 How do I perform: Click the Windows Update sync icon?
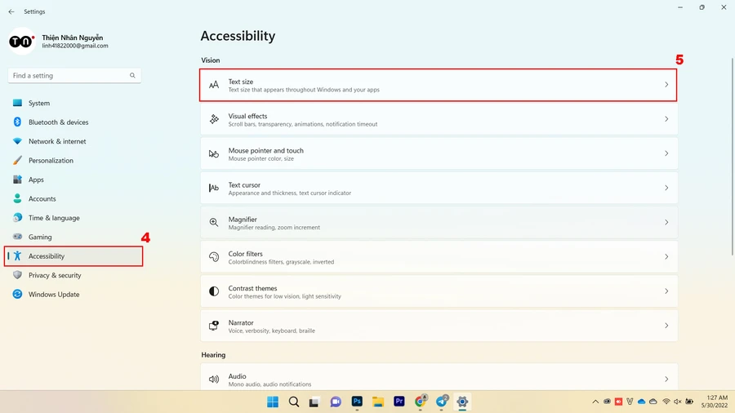pos(17,294)
